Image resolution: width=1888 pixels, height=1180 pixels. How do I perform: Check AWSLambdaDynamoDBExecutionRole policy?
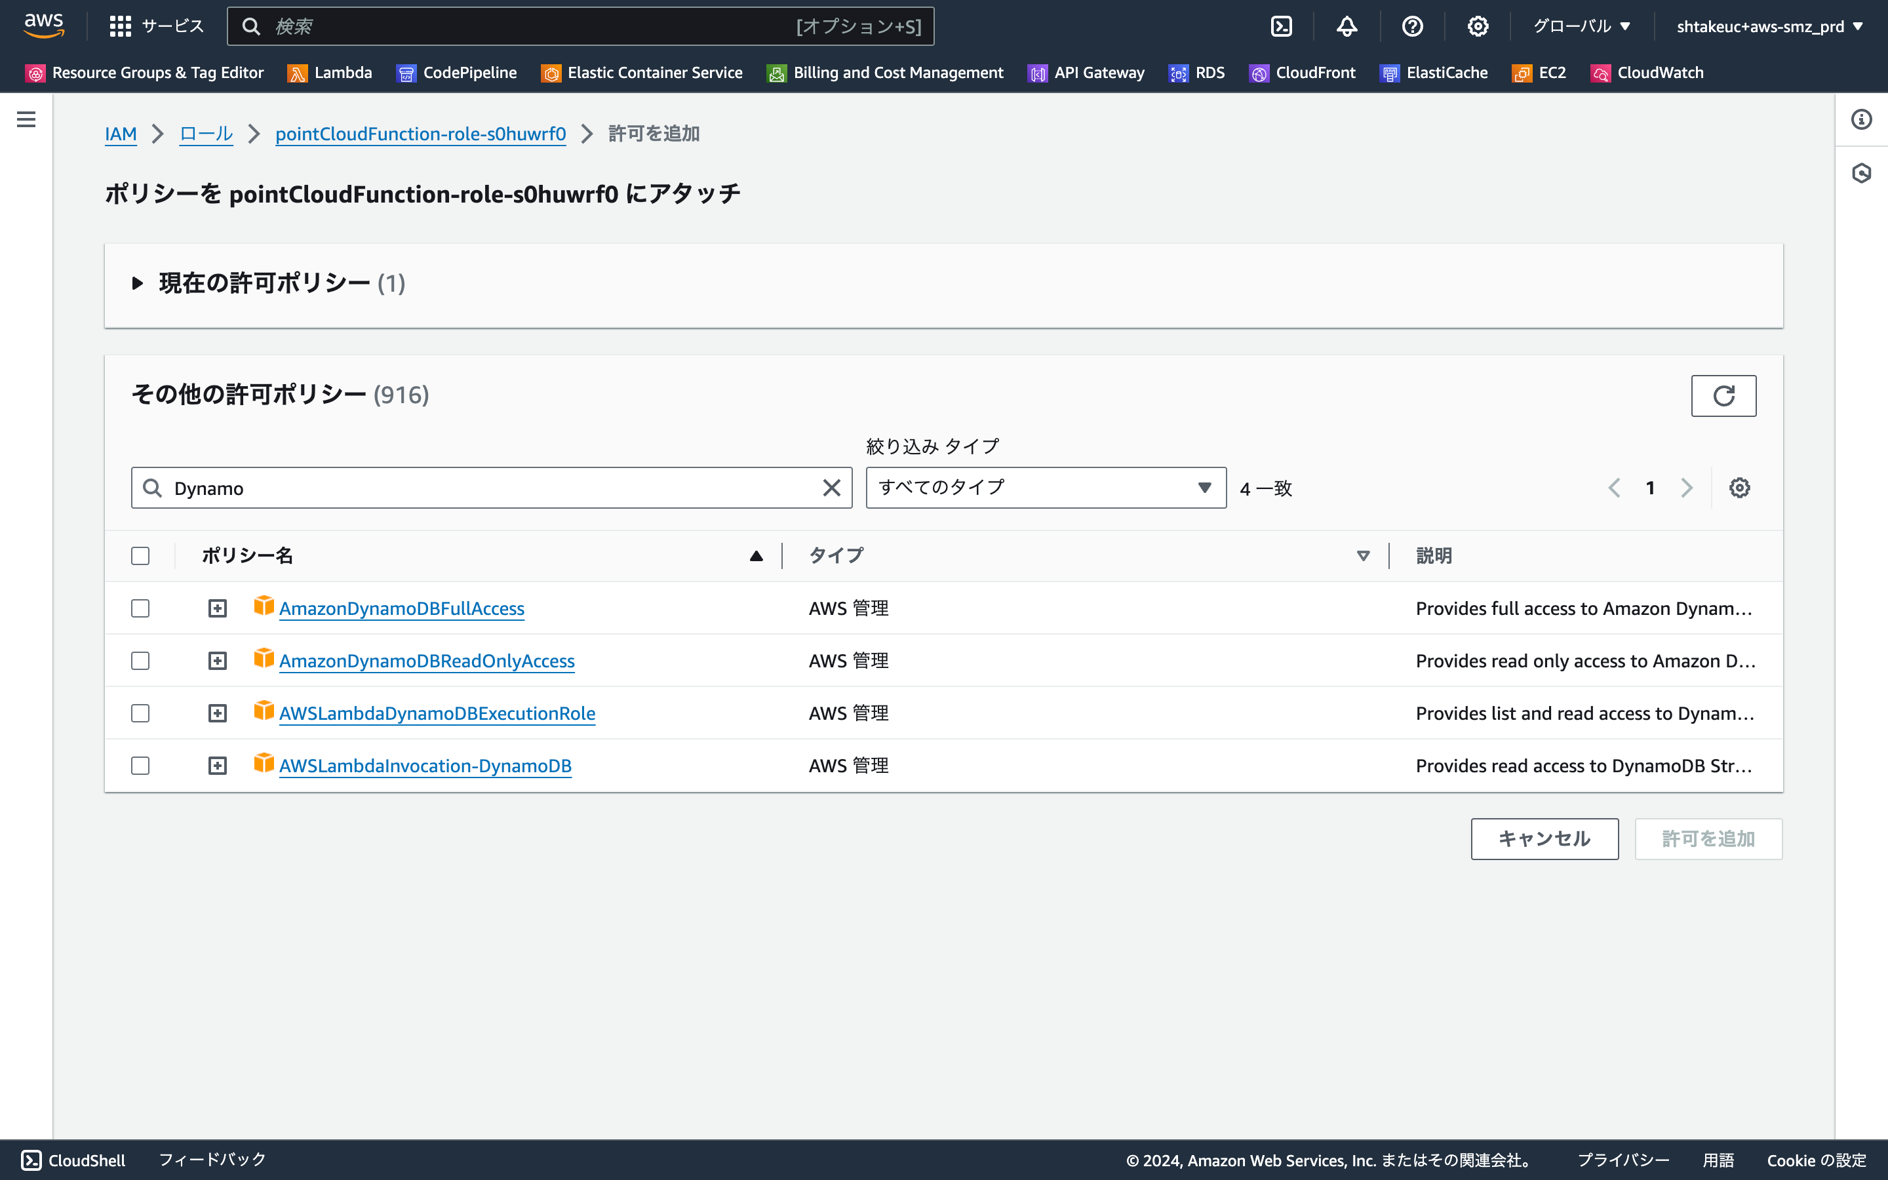click(140, 713)
